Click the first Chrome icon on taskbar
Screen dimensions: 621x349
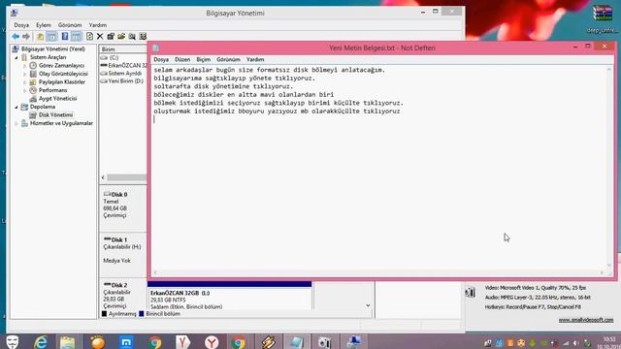click(155, 342)
